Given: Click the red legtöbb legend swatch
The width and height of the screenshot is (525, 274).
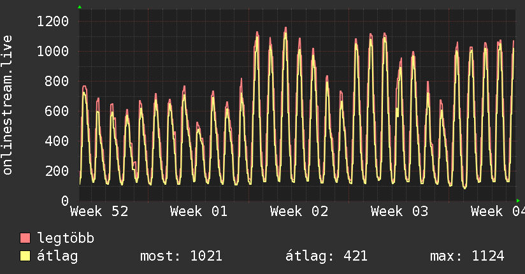Looking at the screenshot, I should (x=25, y=239).
